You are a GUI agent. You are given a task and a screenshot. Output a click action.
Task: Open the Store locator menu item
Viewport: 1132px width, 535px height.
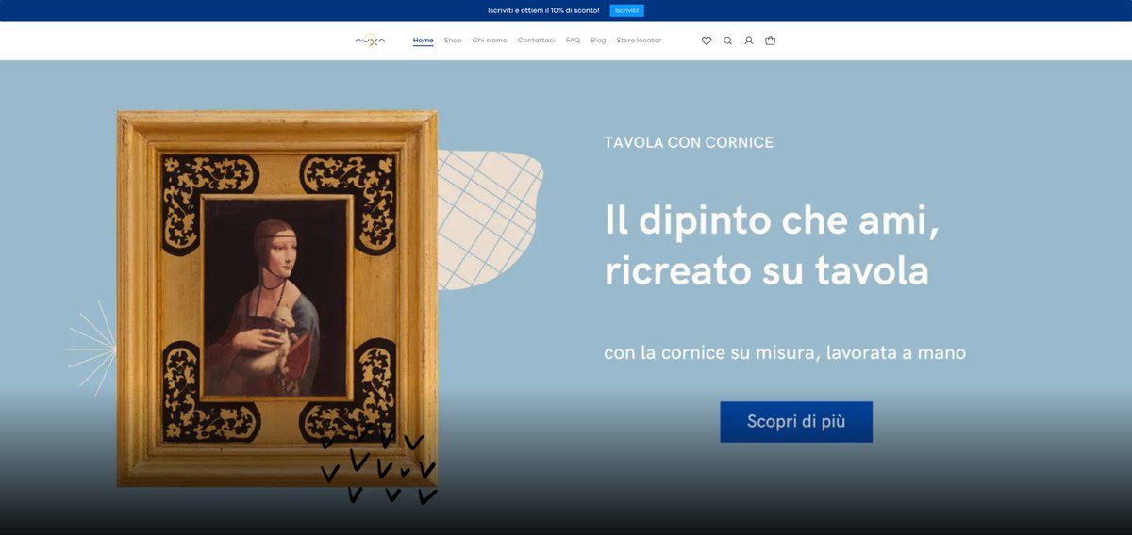tap(639, 41)
